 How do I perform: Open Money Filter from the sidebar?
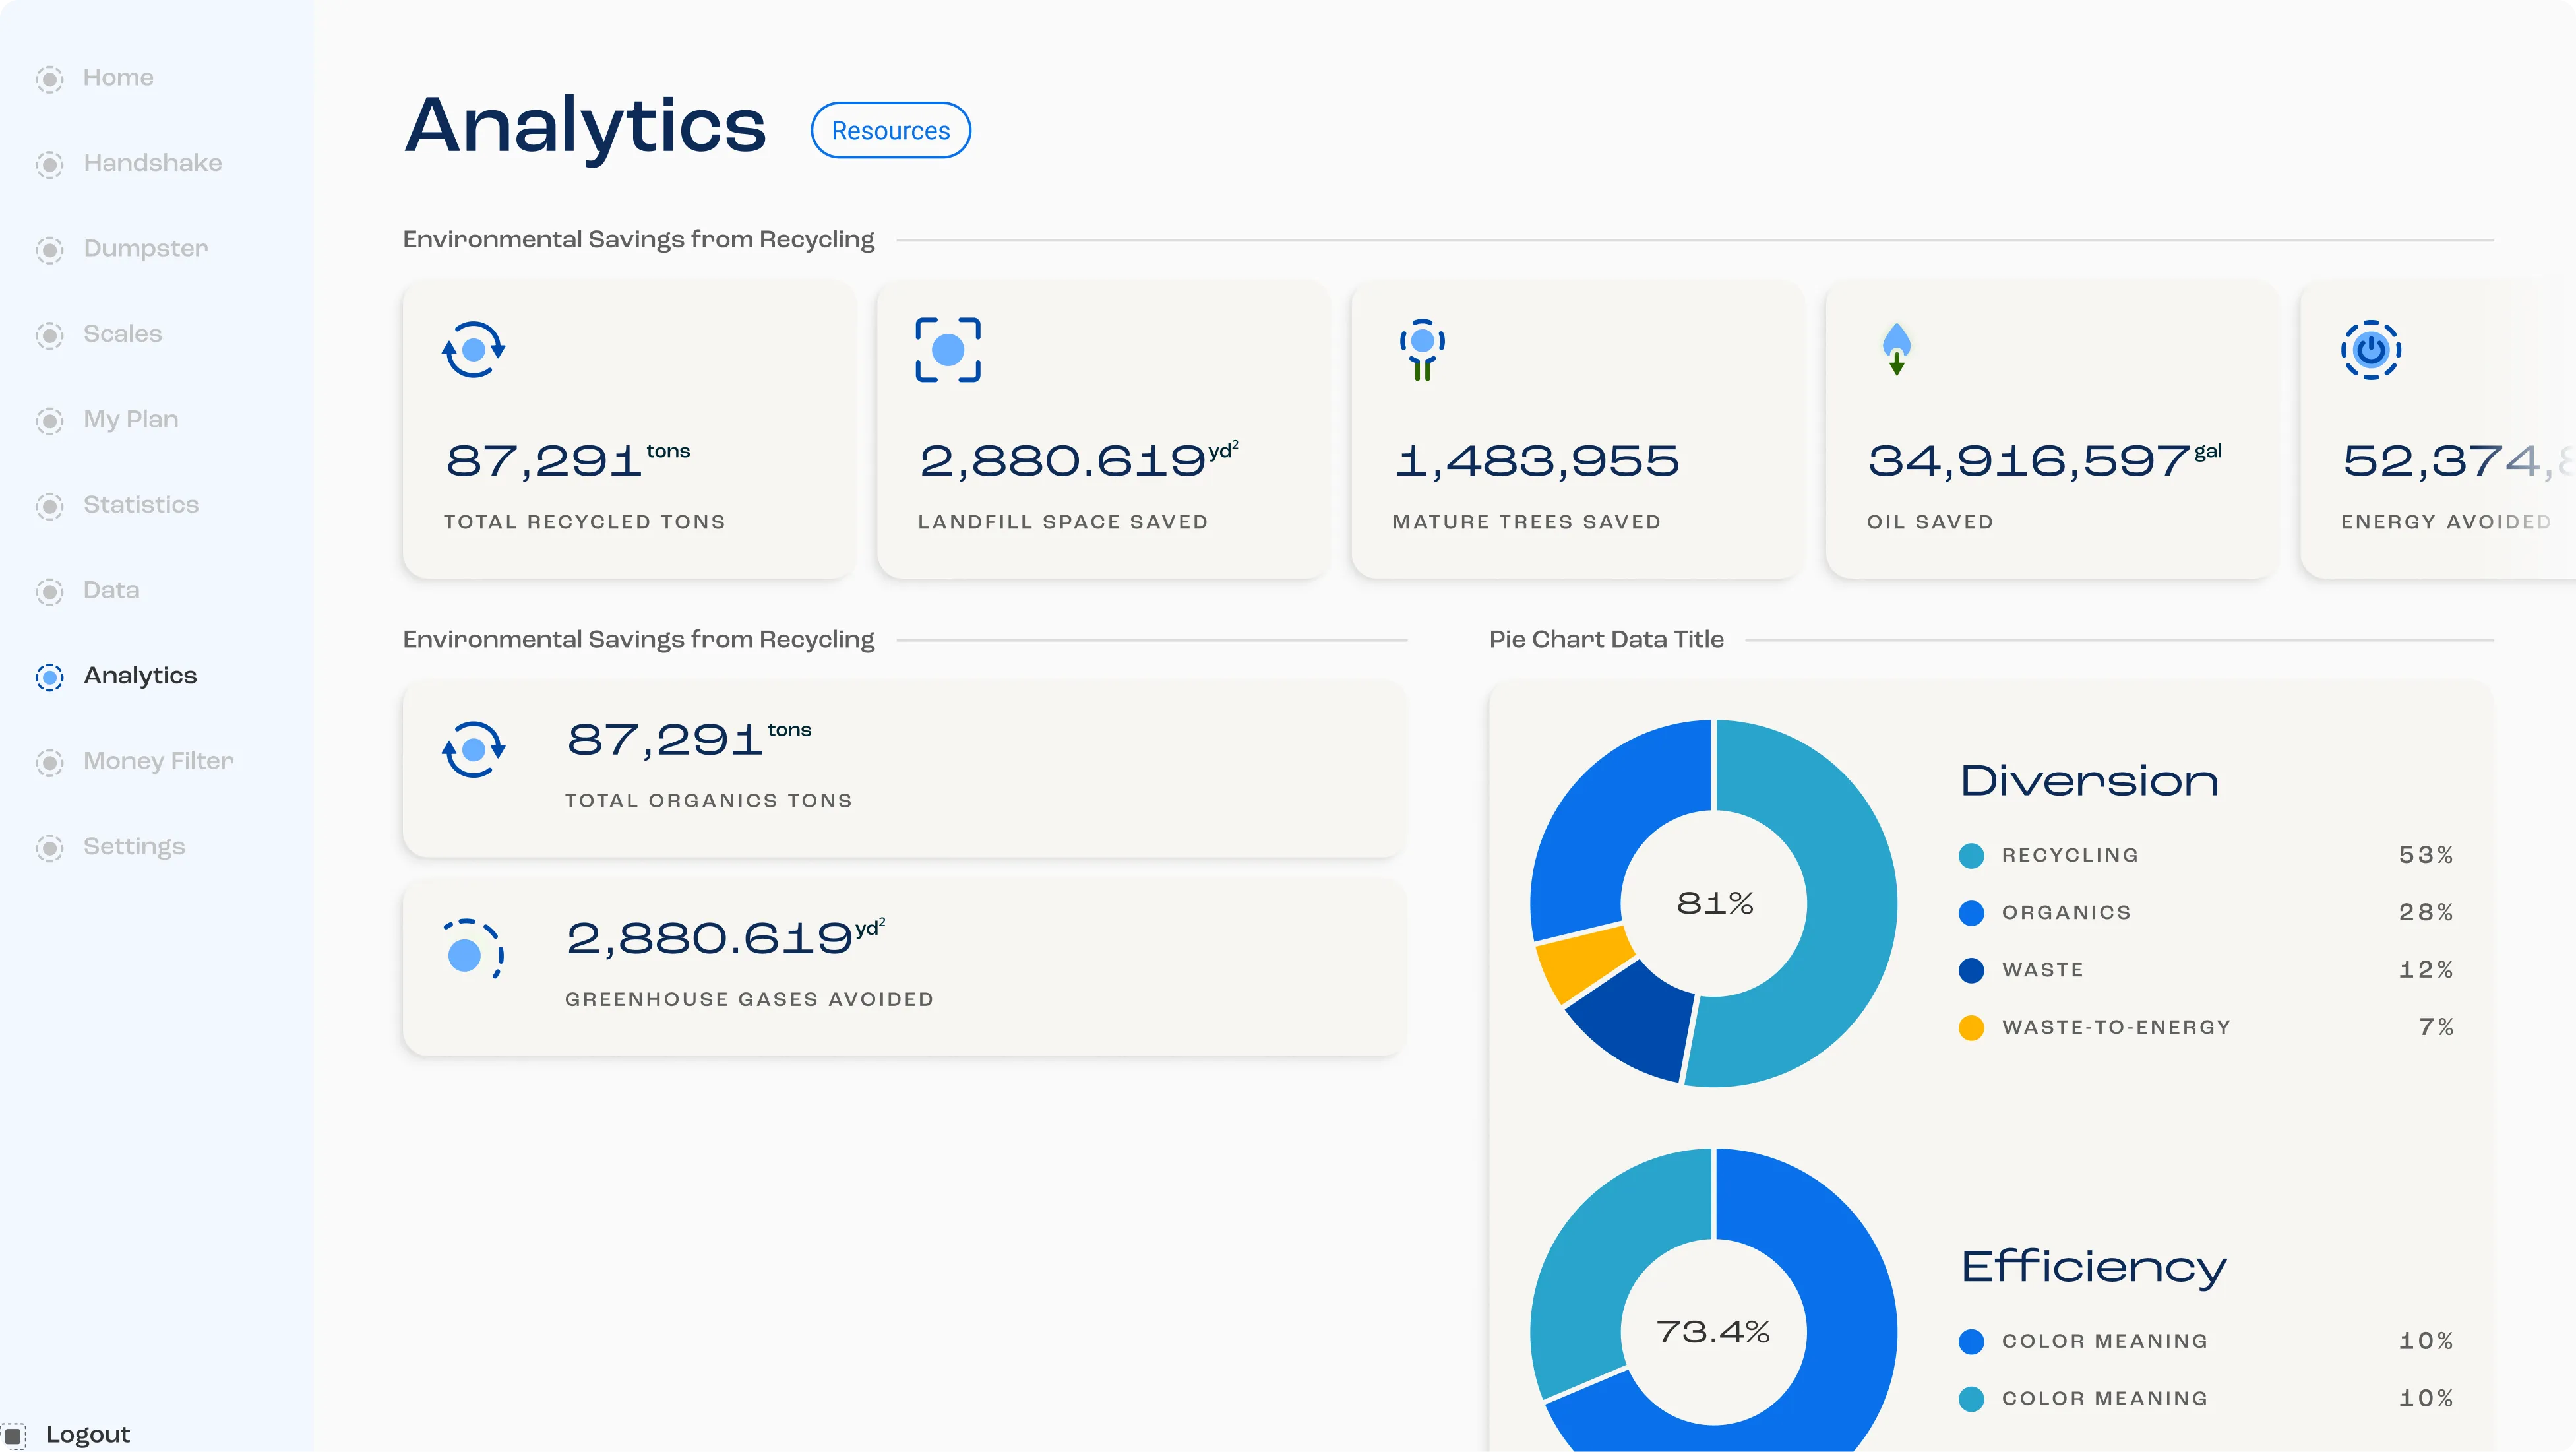[158, 762]
